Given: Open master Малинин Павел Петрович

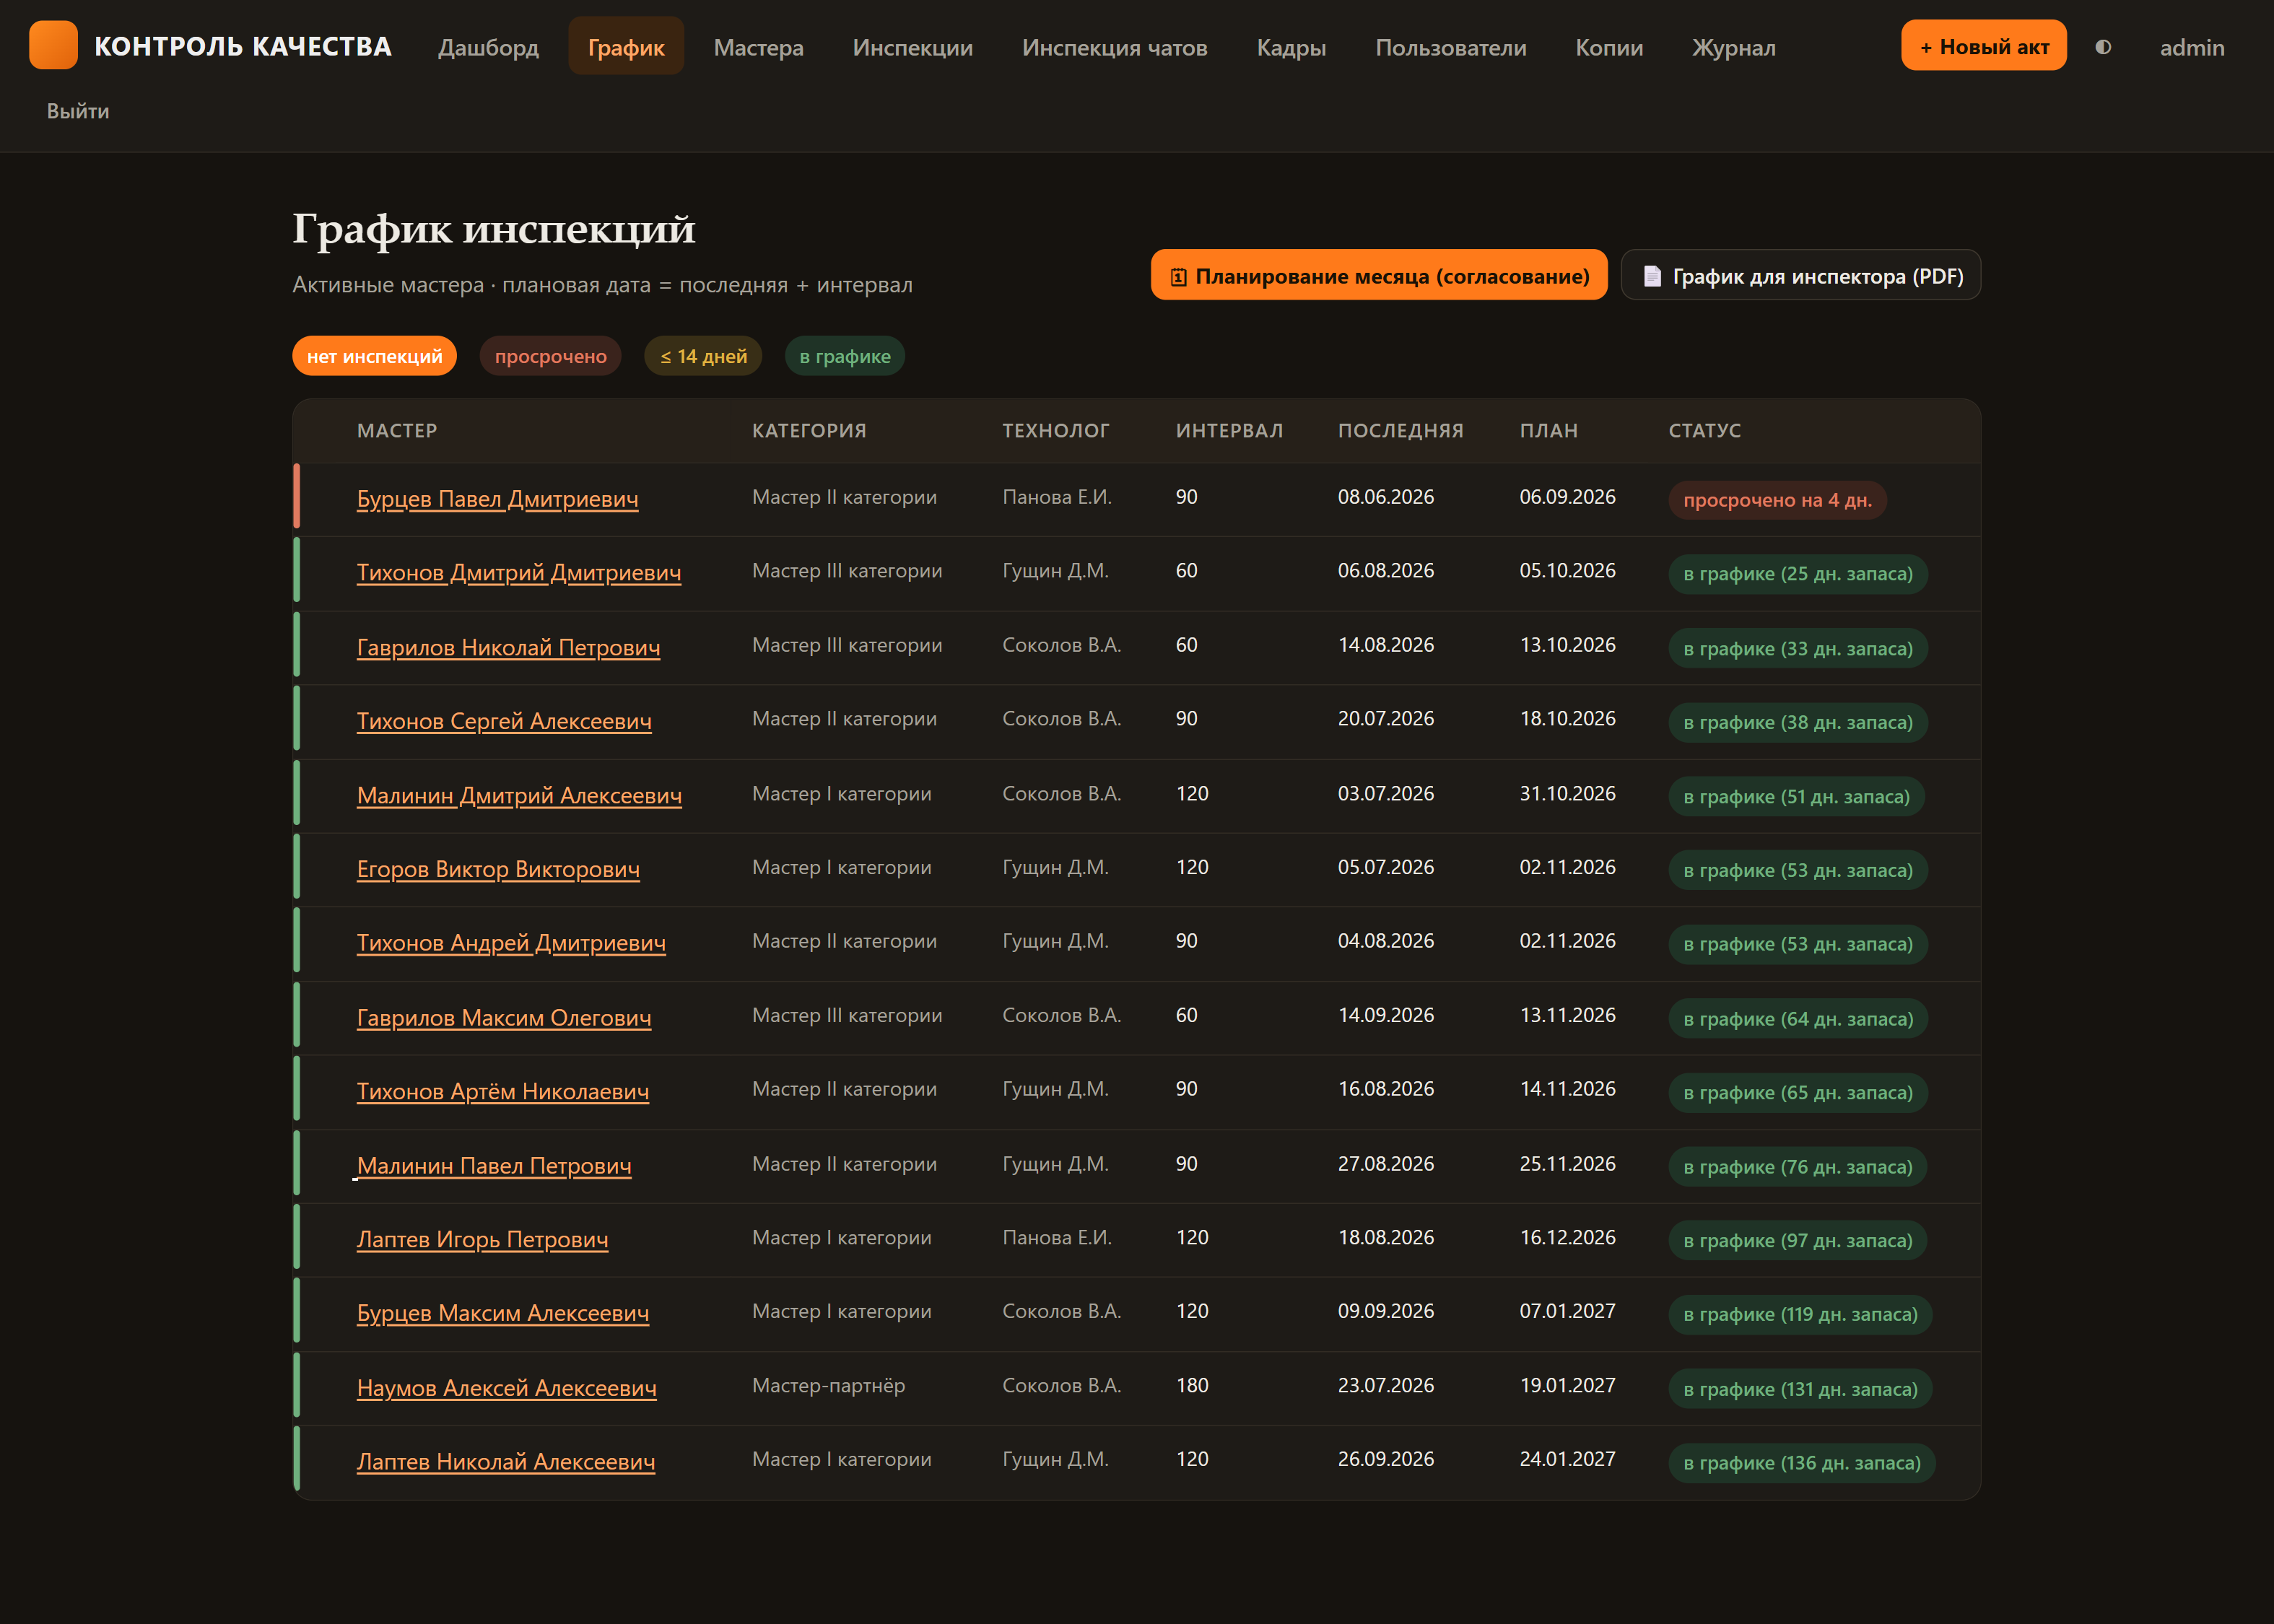Looking at the screenshot, I should tap(494, 1165).
